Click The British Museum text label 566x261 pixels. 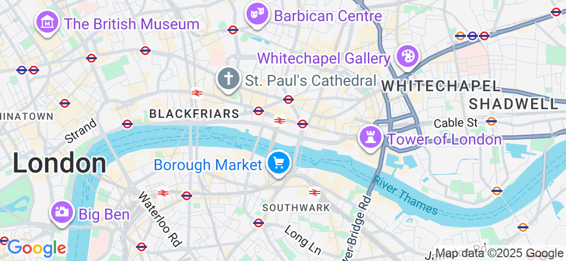click(x=132, y=24)
